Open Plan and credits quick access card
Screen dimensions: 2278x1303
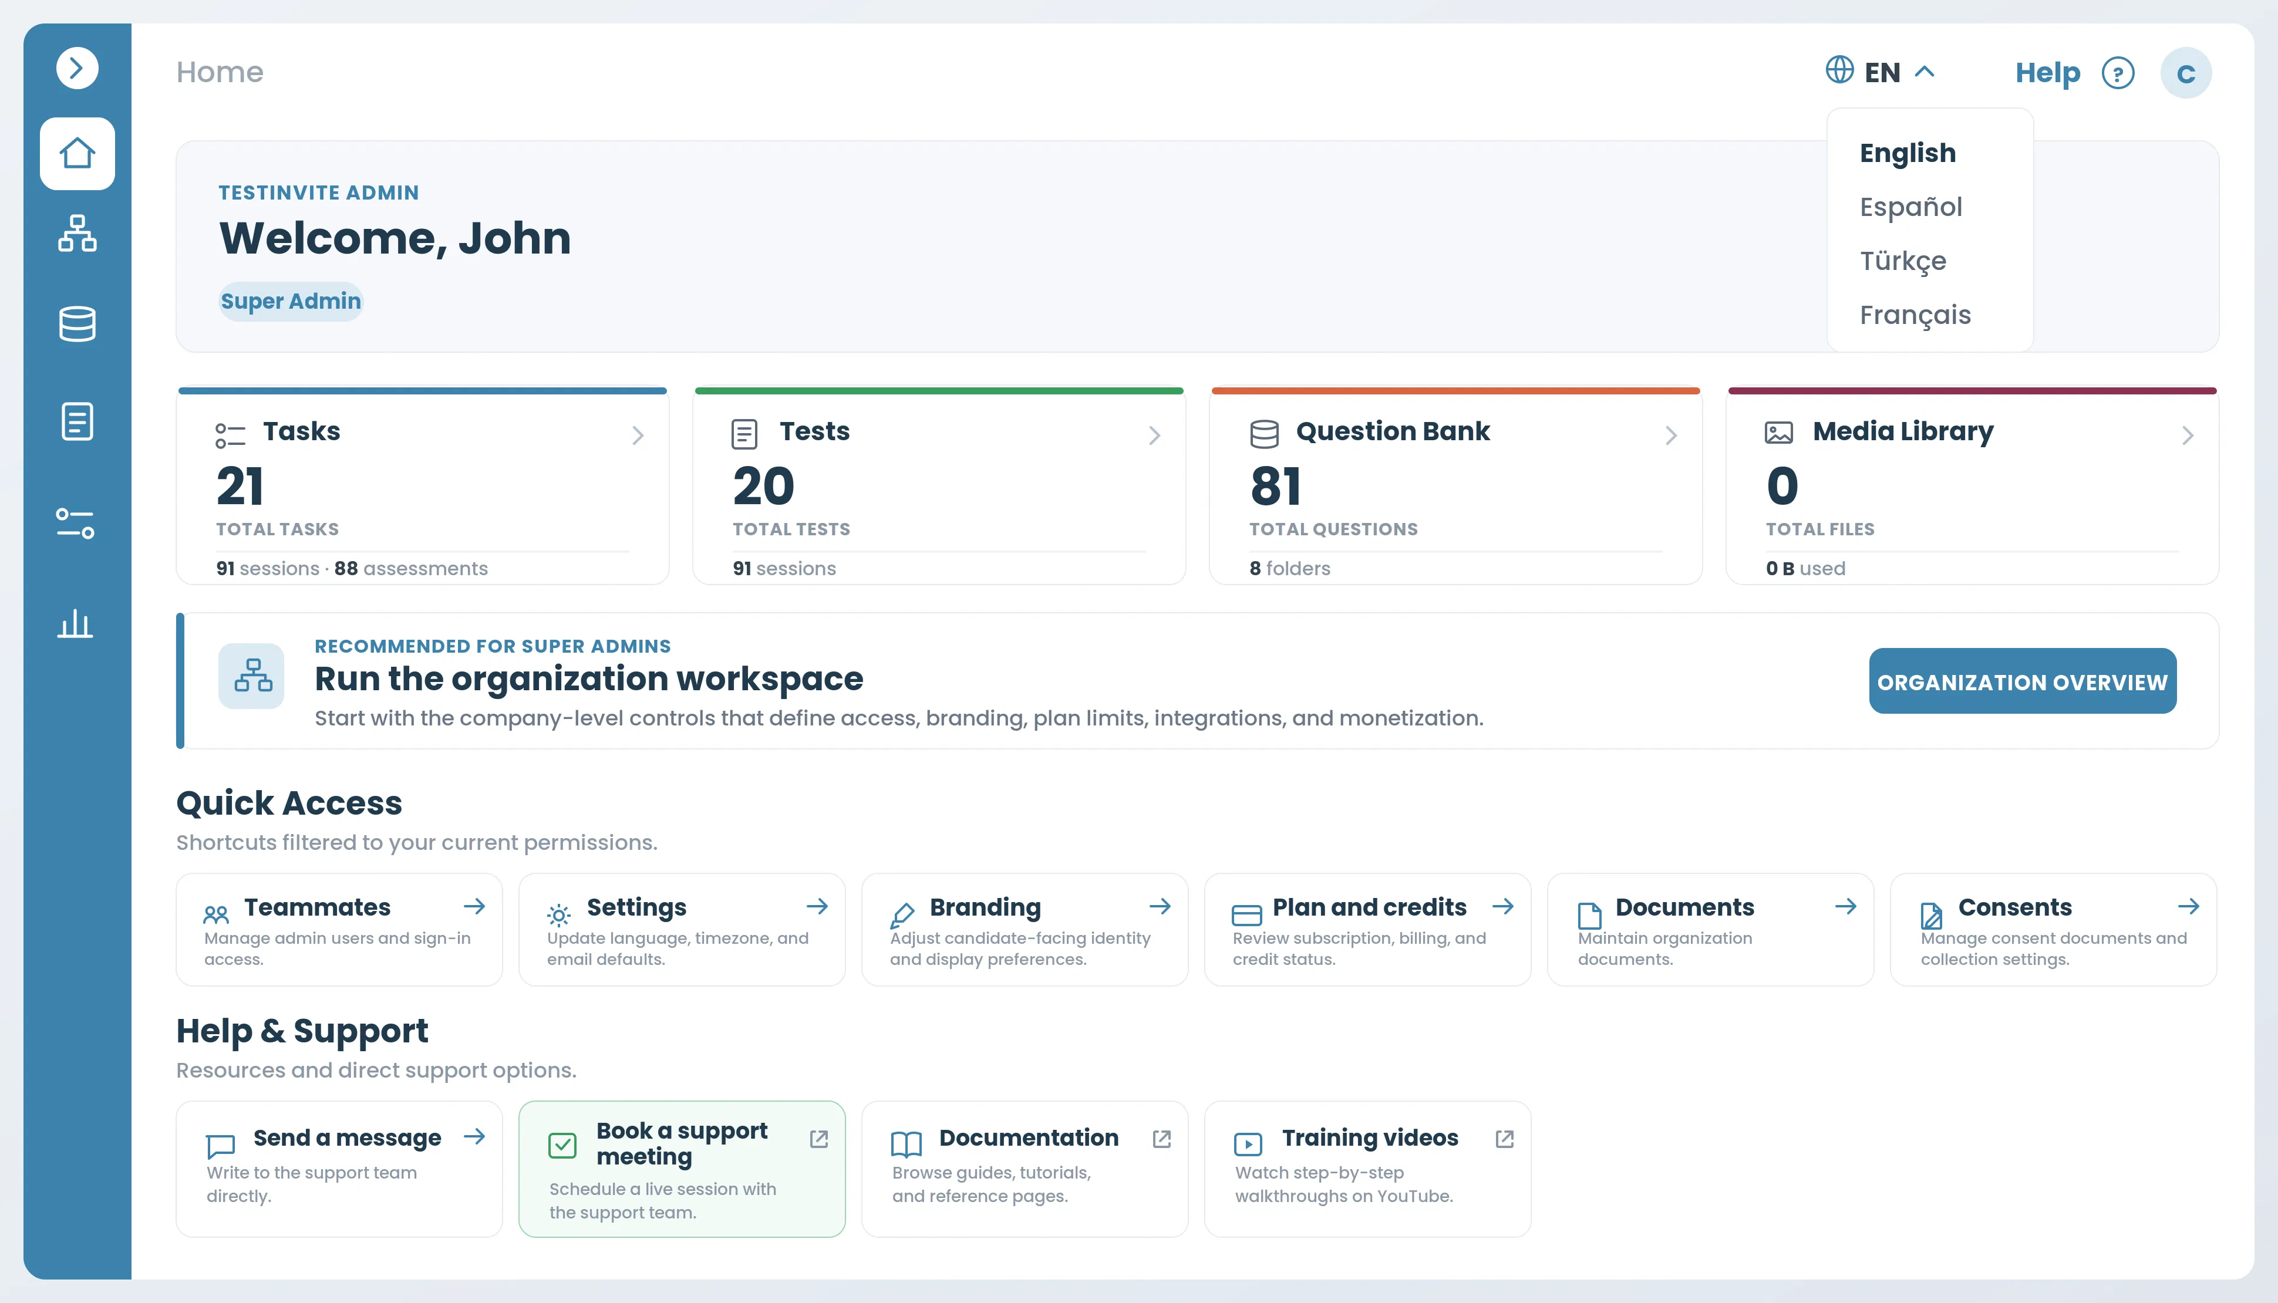pyautogui.click(x=1368, y=930)
